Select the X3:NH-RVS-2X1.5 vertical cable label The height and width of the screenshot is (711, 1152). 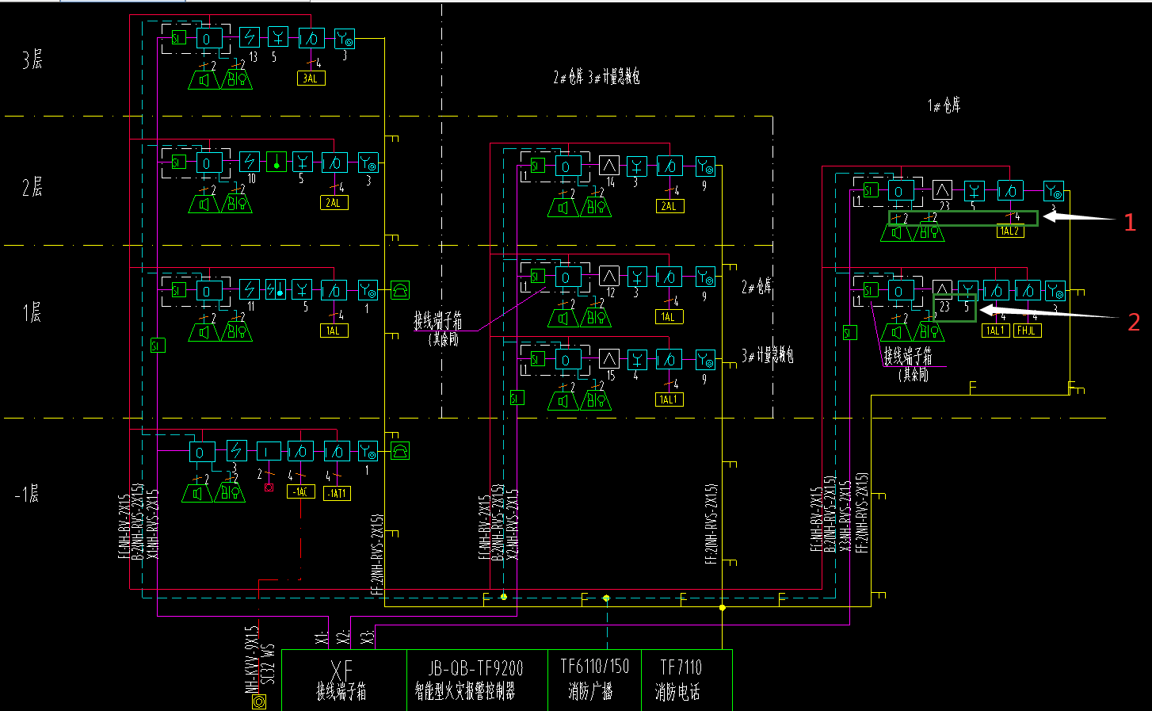(x=845, y=516)
